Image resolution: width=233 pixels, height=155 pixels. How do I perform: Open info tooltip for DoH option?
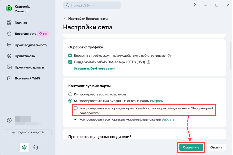tap(148, 62)
